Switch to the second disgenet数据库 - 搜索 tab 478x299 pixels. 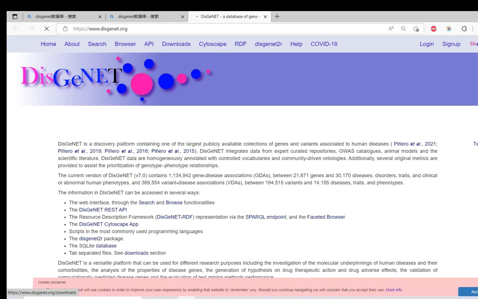click(x=147, y=17)
